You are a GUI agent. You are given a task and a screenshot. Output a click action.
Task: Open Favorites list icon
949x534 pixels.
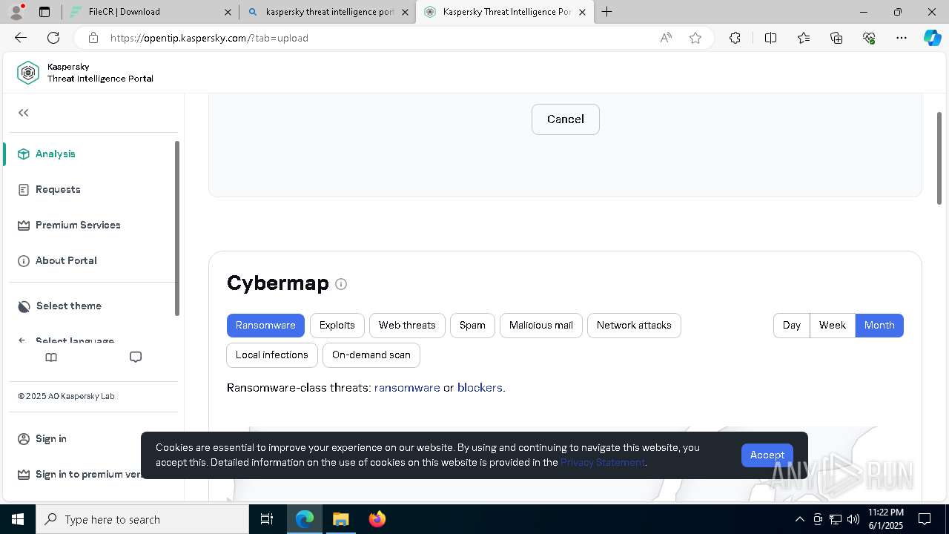(x=804, y=38)
